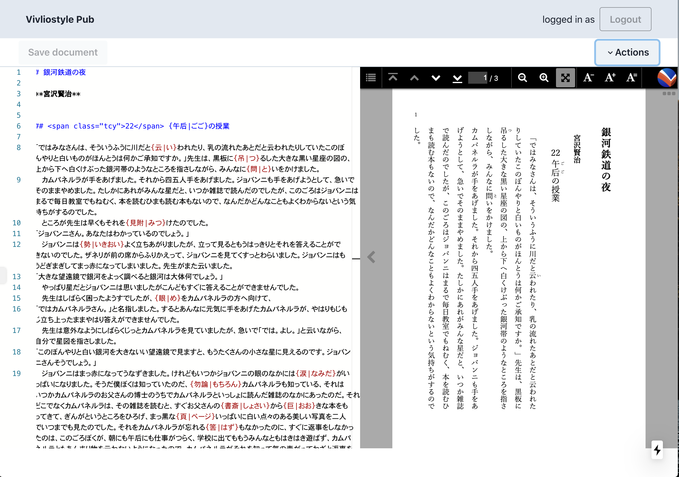Click the bold '宮沢賢治' line in editor
Screen dimensions: 679x477
[58, 94]
